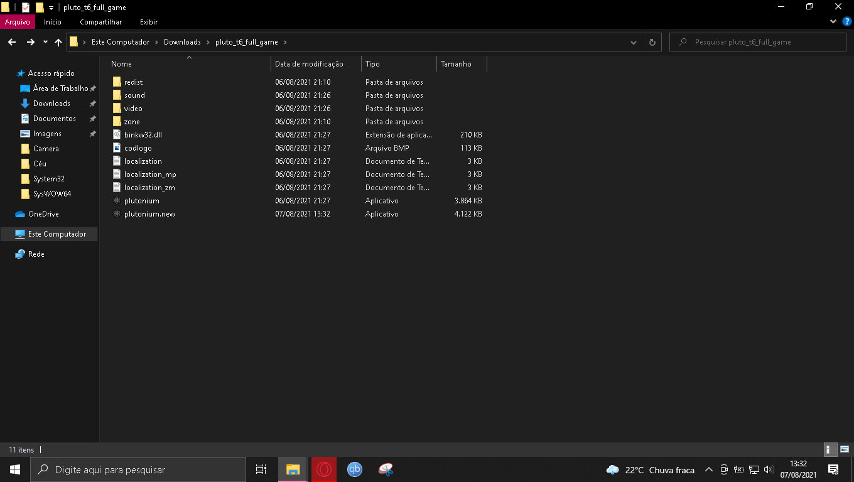Open Imagens in the sidebar
The height and width of the screenshot is (482, 854).
(x=47, y=134)
